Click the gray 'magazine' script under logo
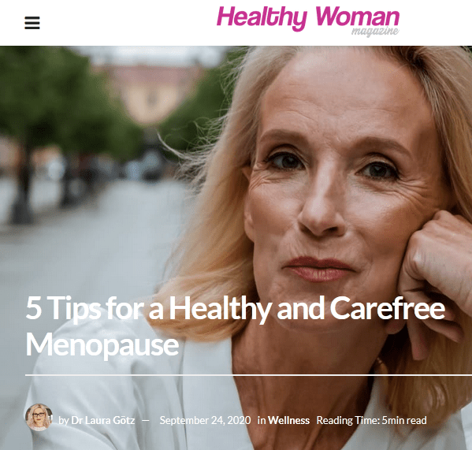 pos(375,32)
